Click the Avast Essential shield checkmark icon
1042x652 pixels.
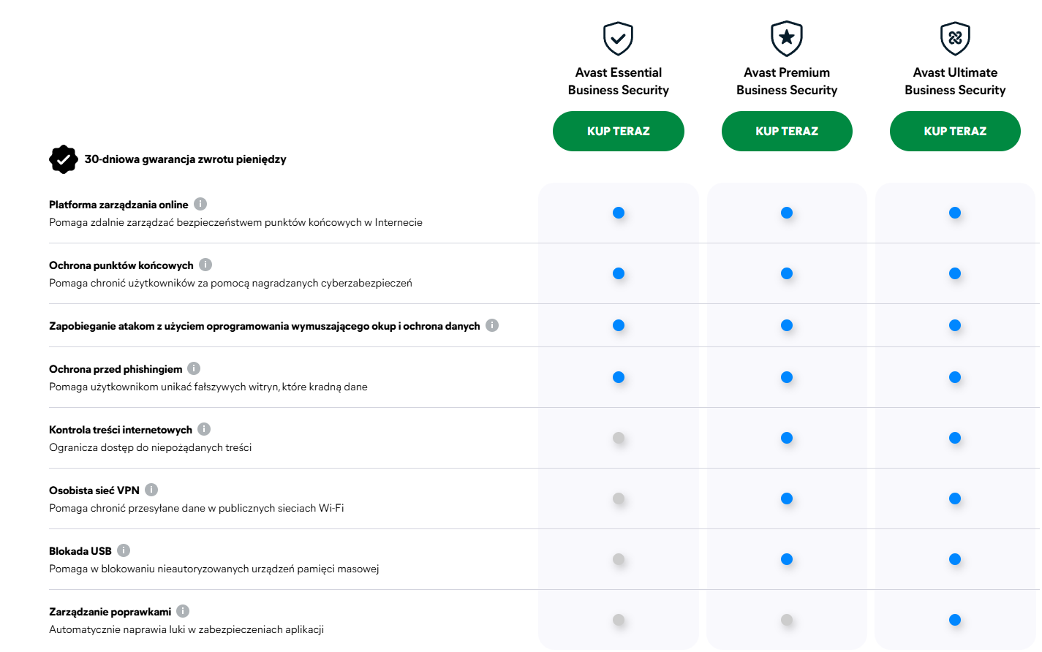pyautogui.click(x=618, y=38)
